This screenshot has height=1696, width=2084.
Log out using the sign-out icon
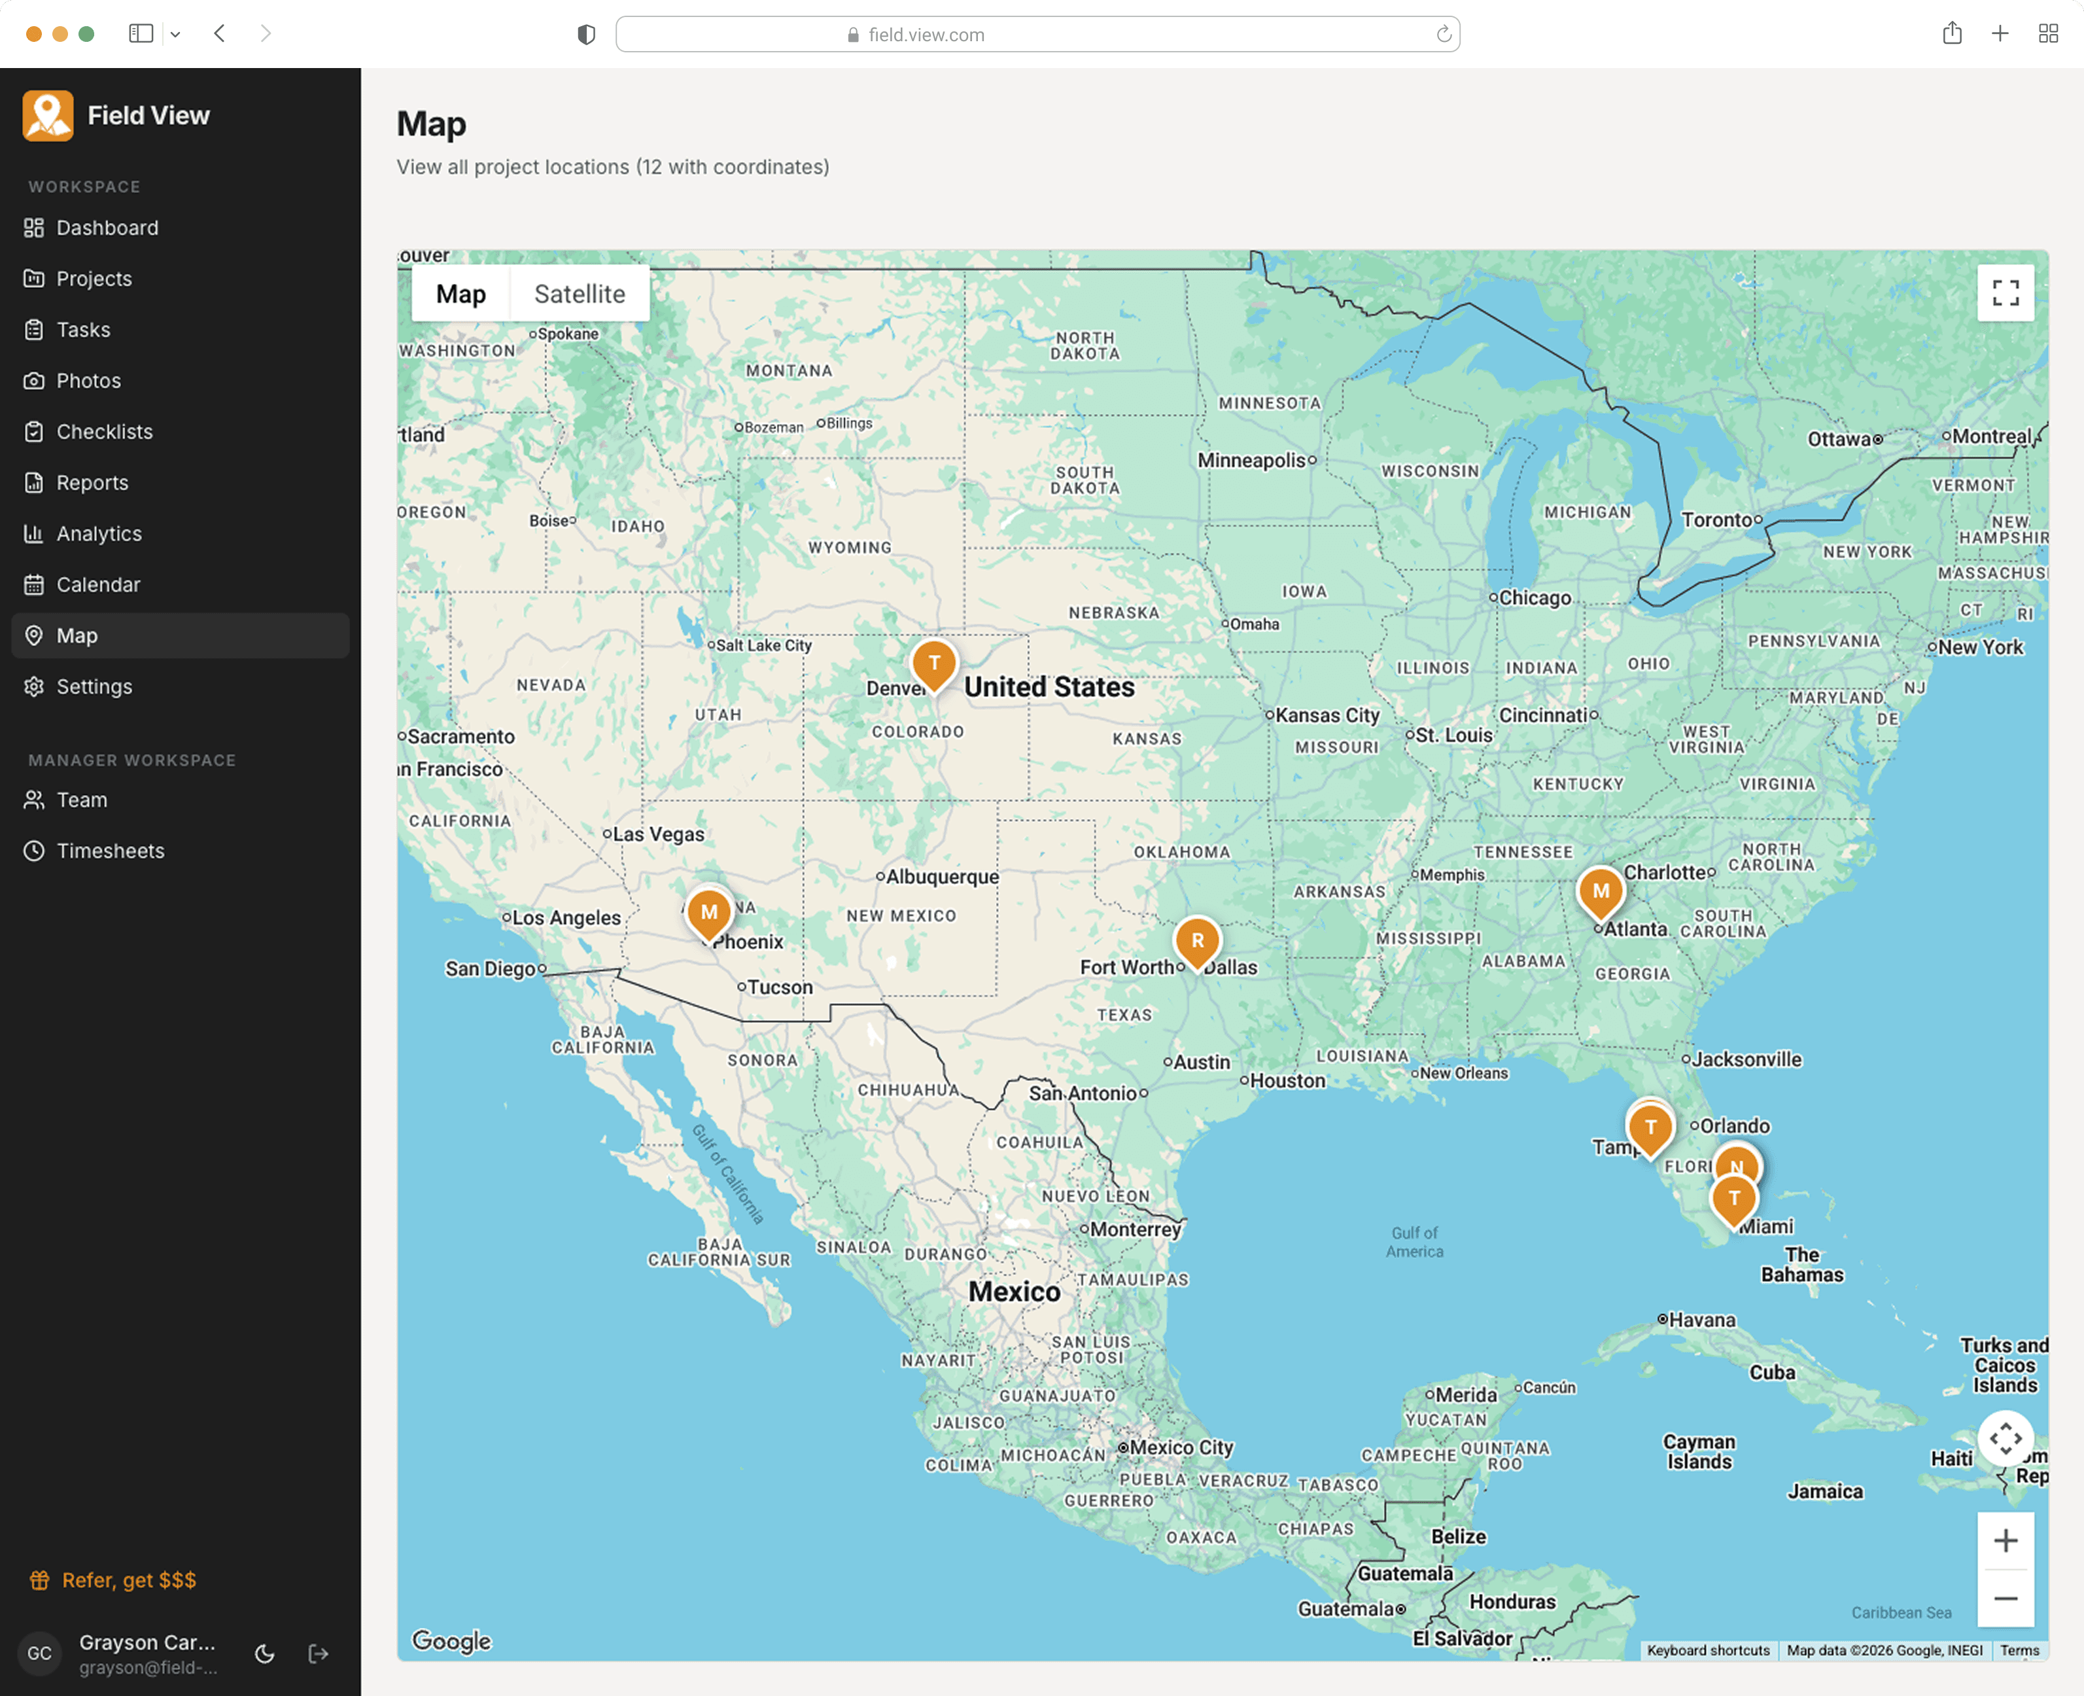[x=319, y=1653]
